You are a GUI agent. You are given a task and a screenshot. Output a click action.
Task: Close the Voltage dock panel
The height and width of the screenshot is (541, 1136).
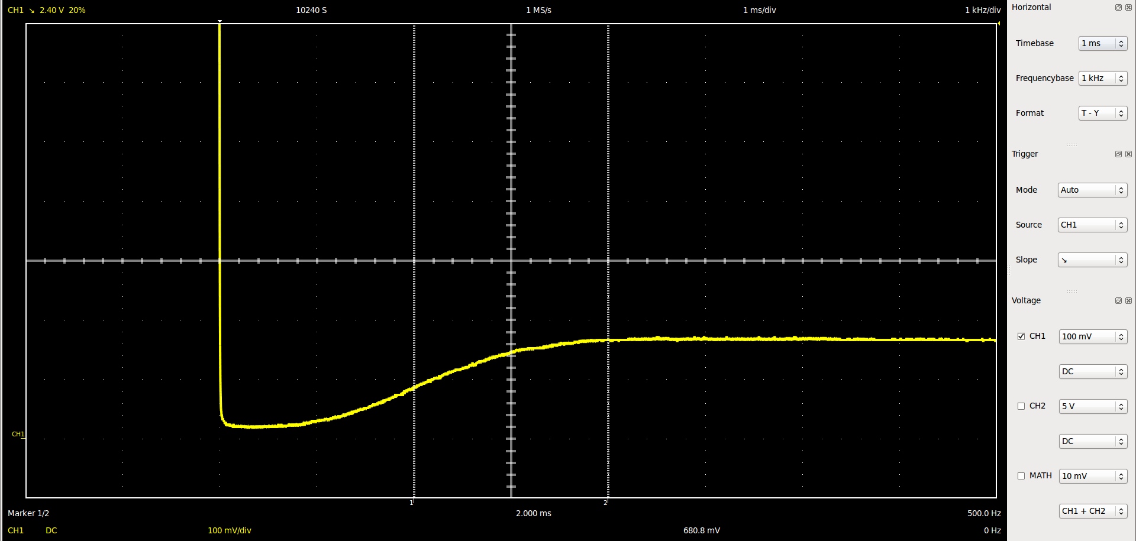pos(1128,301)
